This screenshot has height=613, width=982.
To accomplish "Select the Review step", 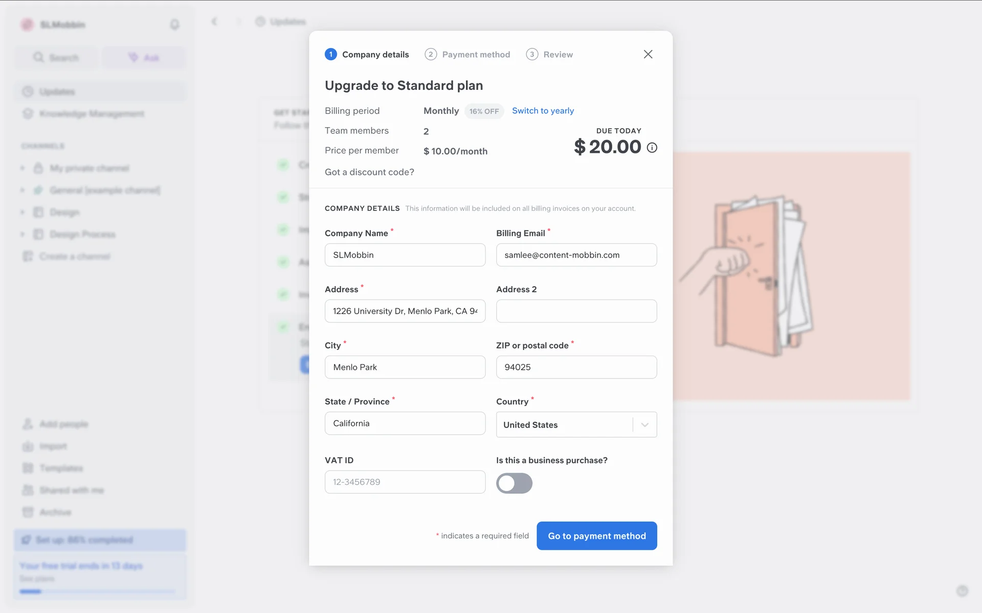I will click(549, 54).
